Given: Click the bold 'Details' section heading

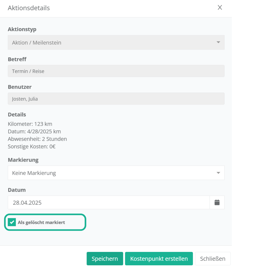Looking at the screenshot, I should (17, 115).
